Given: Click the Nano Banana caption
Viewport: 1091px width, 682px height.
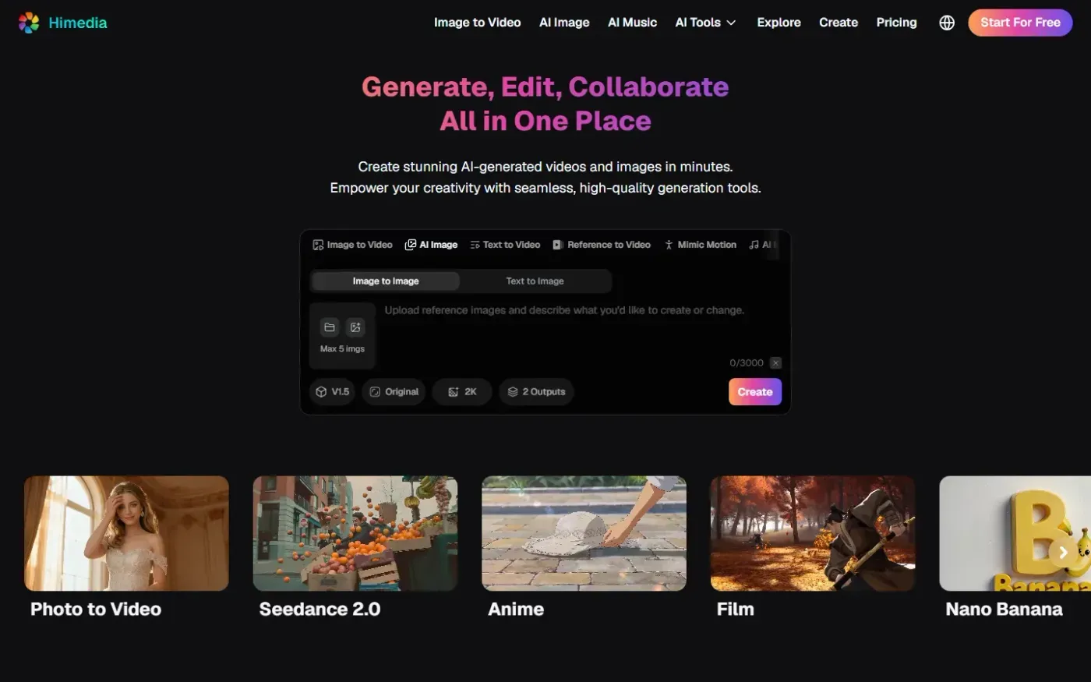Looking at the screenshot, I should pos(1004,610).
